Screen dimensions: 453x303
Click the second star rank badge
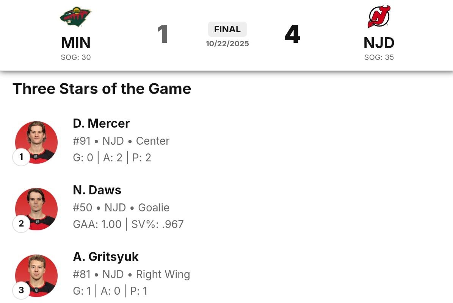pos(21,223)
